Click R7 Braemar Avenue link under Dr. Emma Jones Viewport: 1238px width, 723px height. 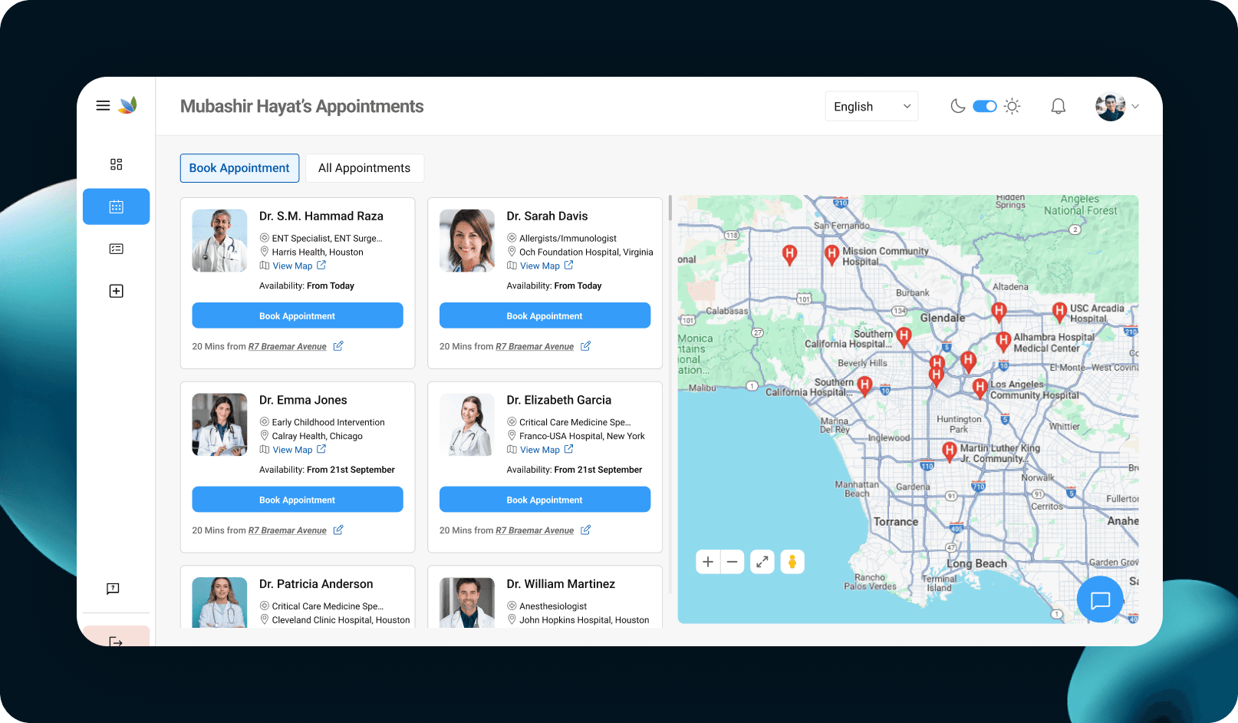click(x=288, y=530)
